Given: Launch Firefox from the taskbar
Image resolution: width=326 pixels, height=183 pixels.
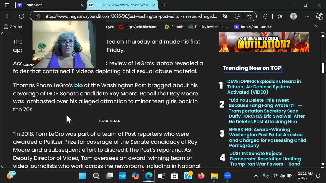Looking at the screenshot, I should pos(201,176).
